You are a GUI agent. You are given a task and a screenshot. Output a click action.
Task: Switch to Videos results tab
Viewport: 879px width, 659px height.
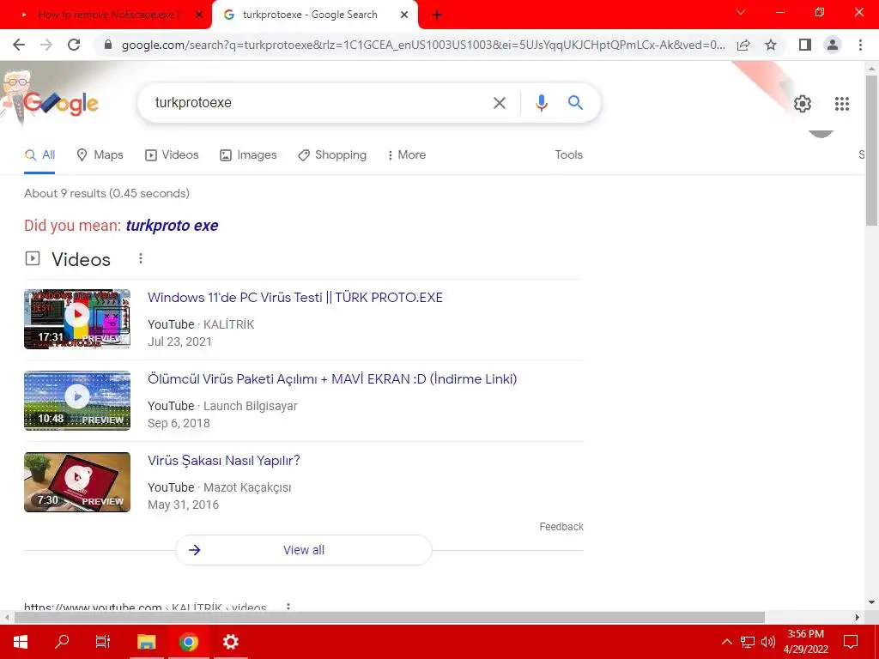click(x=172, y=155)
